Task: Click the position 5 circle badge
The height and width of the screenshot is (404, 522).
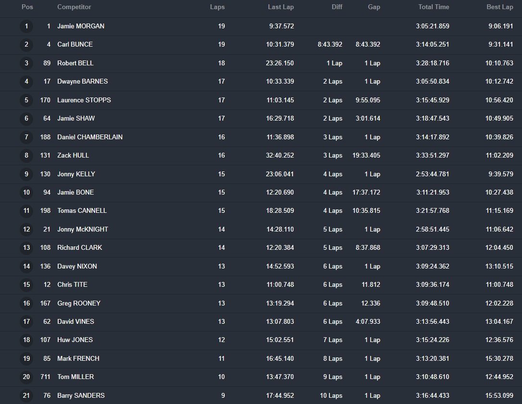Action: click(26, 100)
